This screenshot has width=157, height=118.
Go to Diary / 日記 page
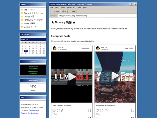(x=29, y=17)
